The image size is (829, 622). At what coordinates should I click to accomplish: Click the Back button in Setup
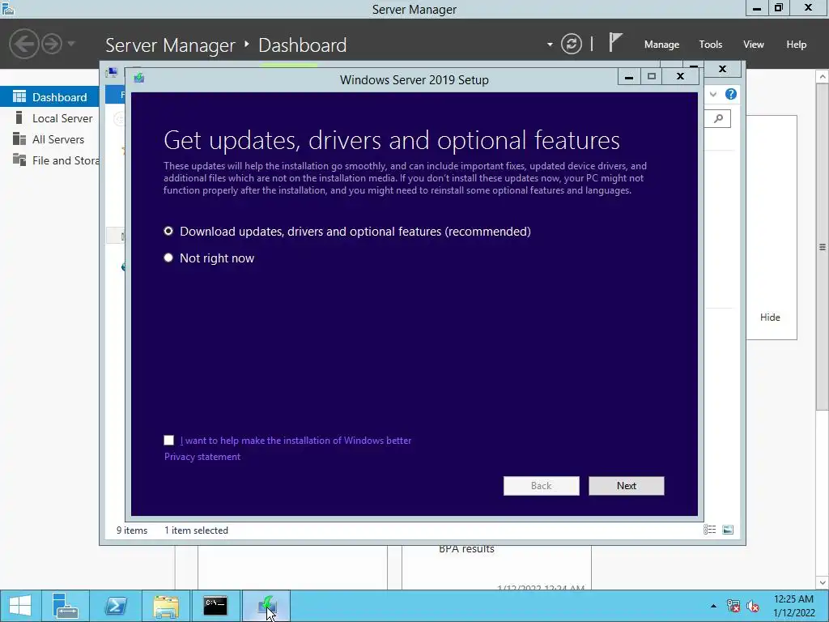(541, 486)
